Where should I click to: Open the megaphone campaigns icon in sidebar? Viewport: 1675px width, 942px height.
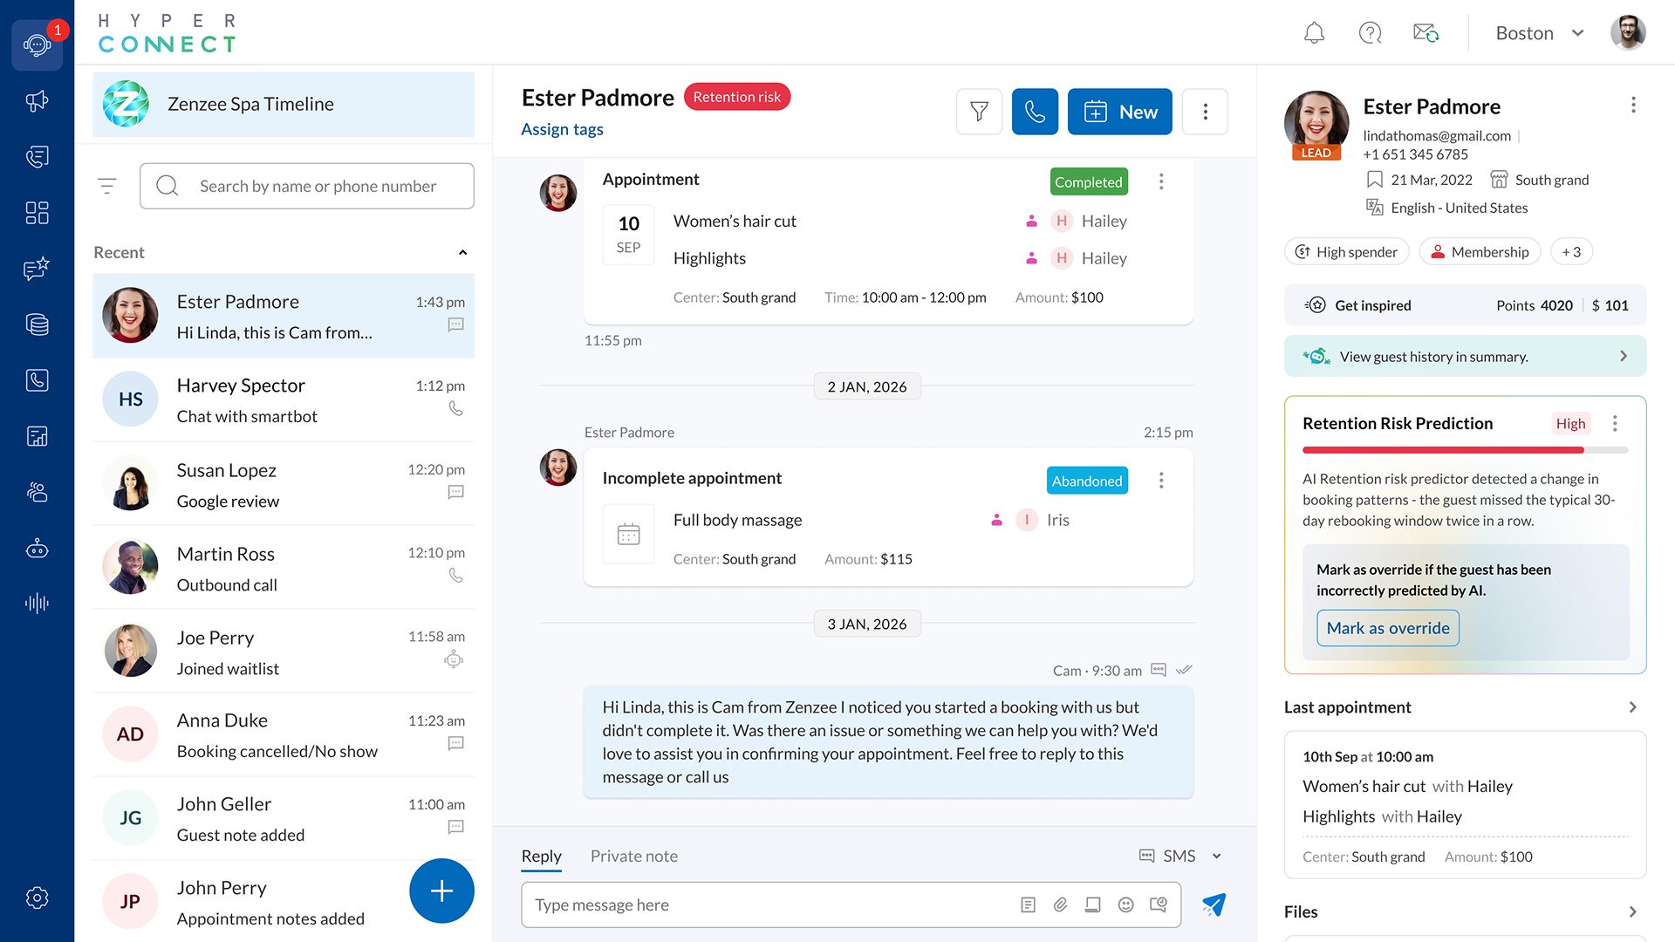pos(37,101)
